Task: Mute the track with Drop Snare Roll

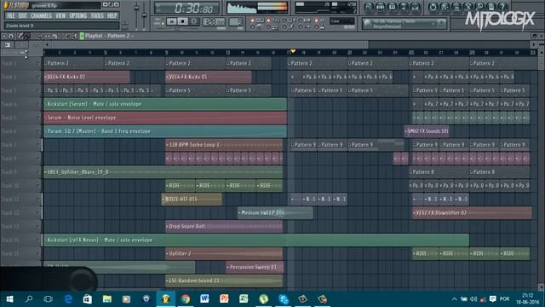Action: (37, 226)
